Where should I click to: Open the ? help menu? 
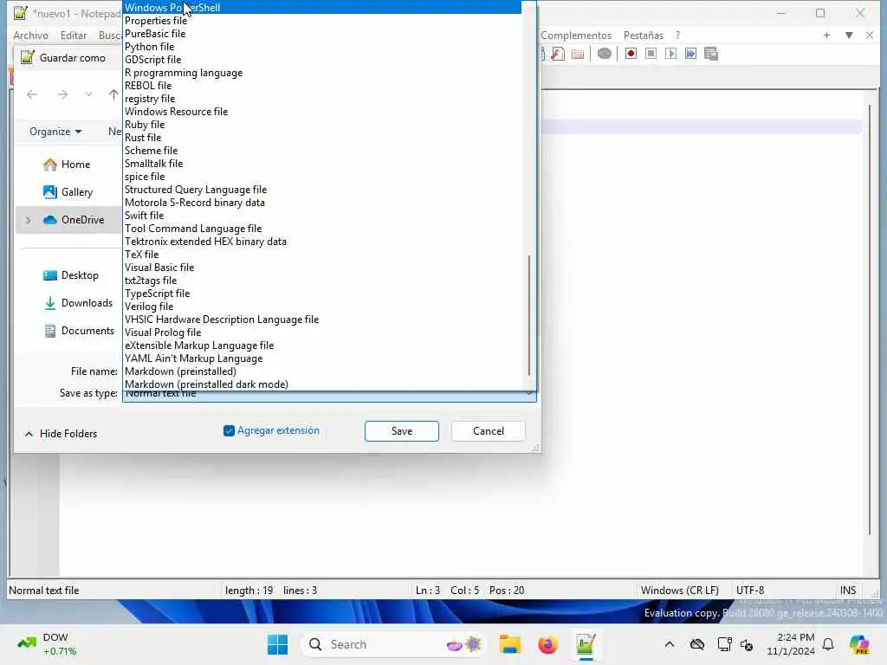click(x=677, y=35)
